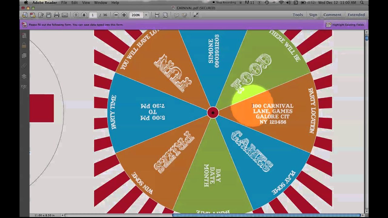Open Spotlight search magnifier
The height and width of the screenshot is (218, 388).
coord(363,2)
